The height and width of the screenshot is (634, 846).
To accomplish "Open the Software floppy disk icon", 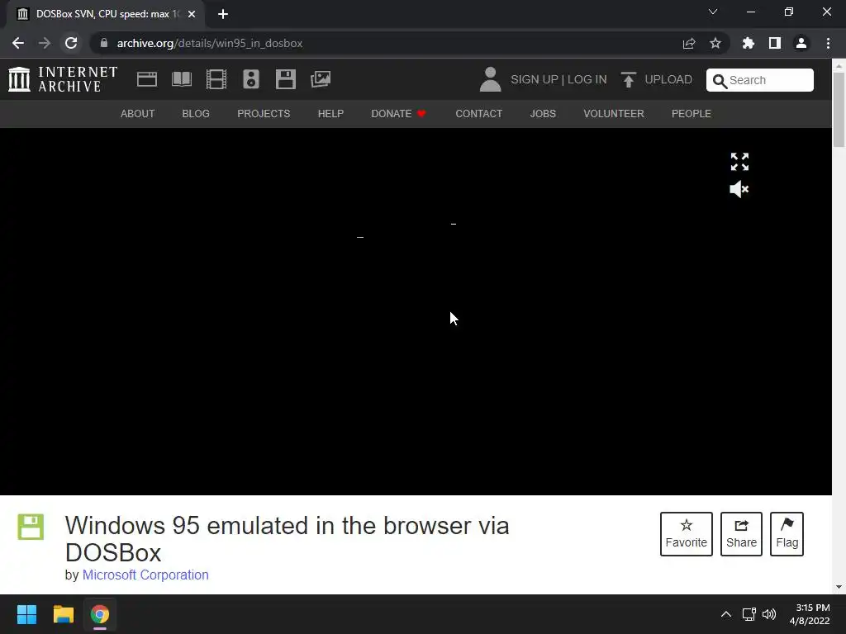I will click(285, 79).
